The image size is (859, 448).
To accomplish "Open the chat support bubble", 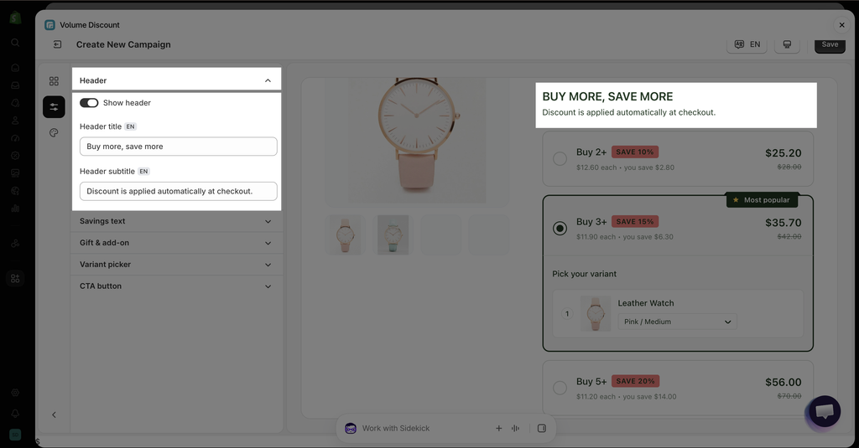I will (825, 411).
